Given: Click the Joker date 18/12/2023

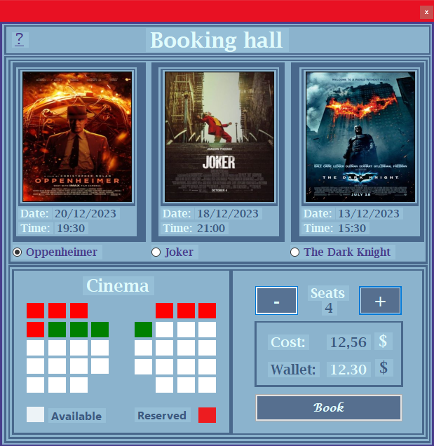Looking at the screenshot, I should [x=228, y=214].
